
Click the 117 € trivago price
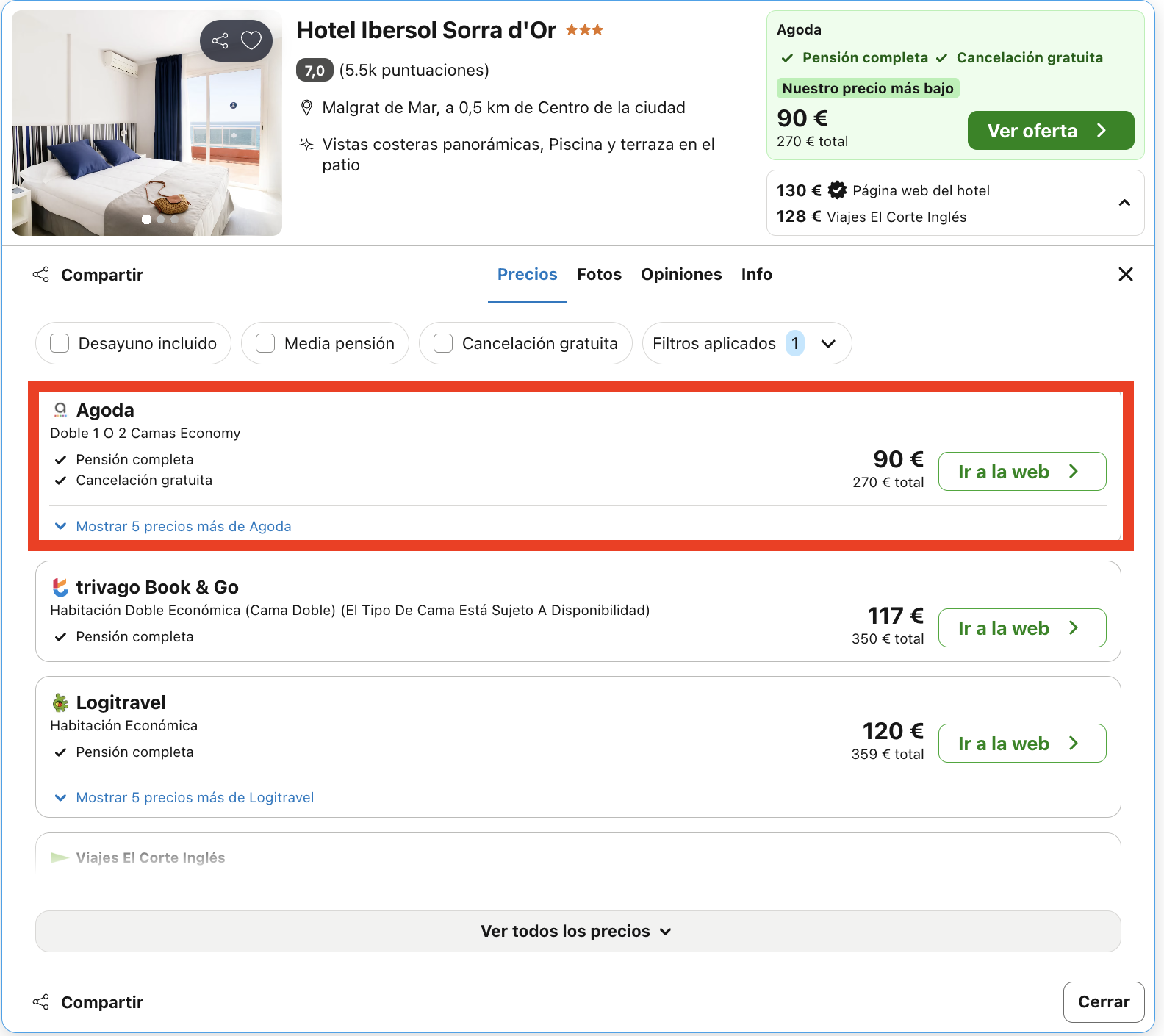click(x=895, y=616)
